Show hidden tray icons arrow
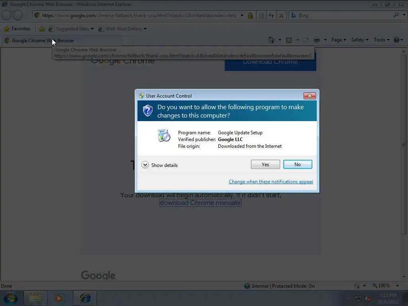Viewport: 408px width, 306px height. click(x=348, y=299)
